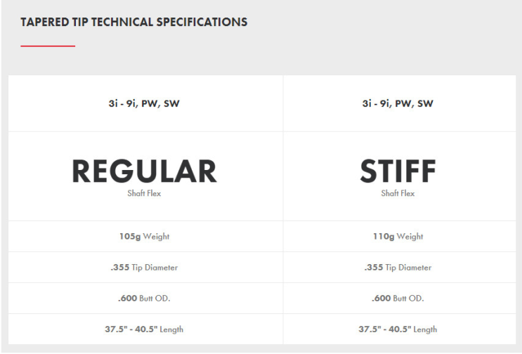Click Stiff column .600 Butt OD.
Screen dimensions: 522x354
point(398,298)
